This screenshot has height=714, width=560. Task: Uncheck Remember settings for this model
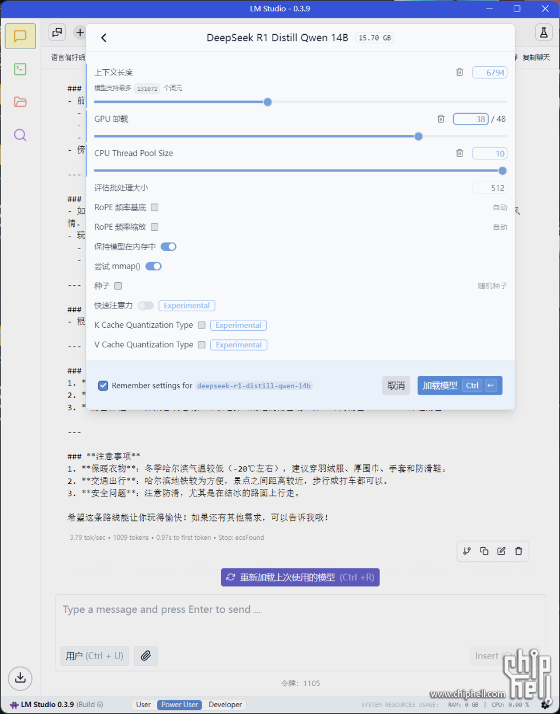[x=103, y=386]
